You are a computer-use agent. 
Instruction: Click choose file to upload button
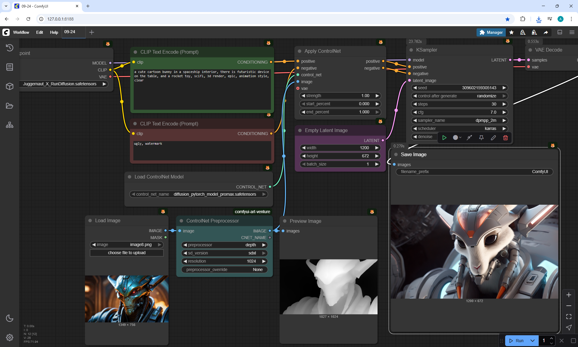[x=127, y=253]
